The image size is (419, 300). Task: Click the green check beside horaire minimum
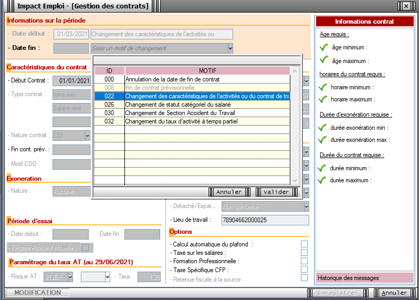coord(323,87)
